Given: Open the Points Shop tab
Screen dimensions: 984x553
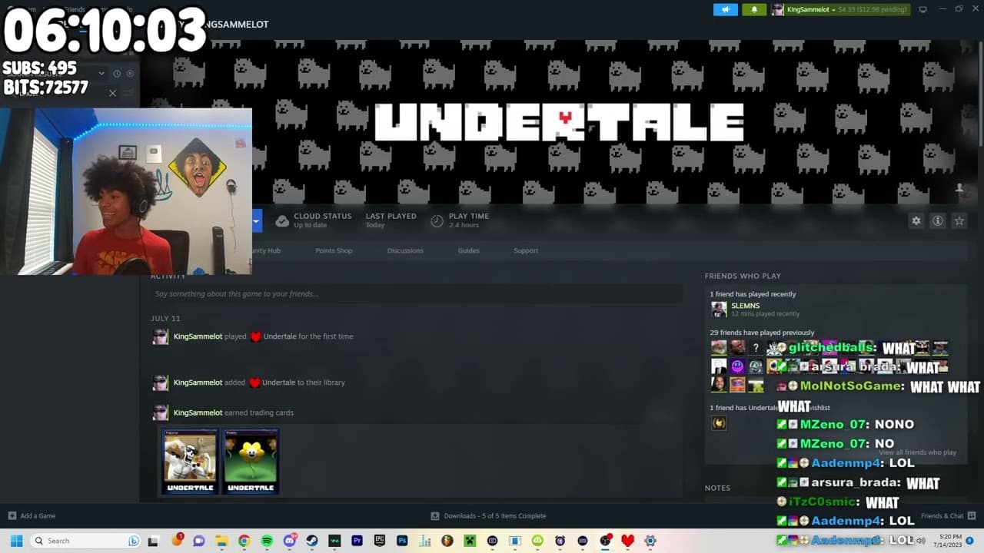Looking at the screenshot, I should pyautogui.click(x=334, y=250).
